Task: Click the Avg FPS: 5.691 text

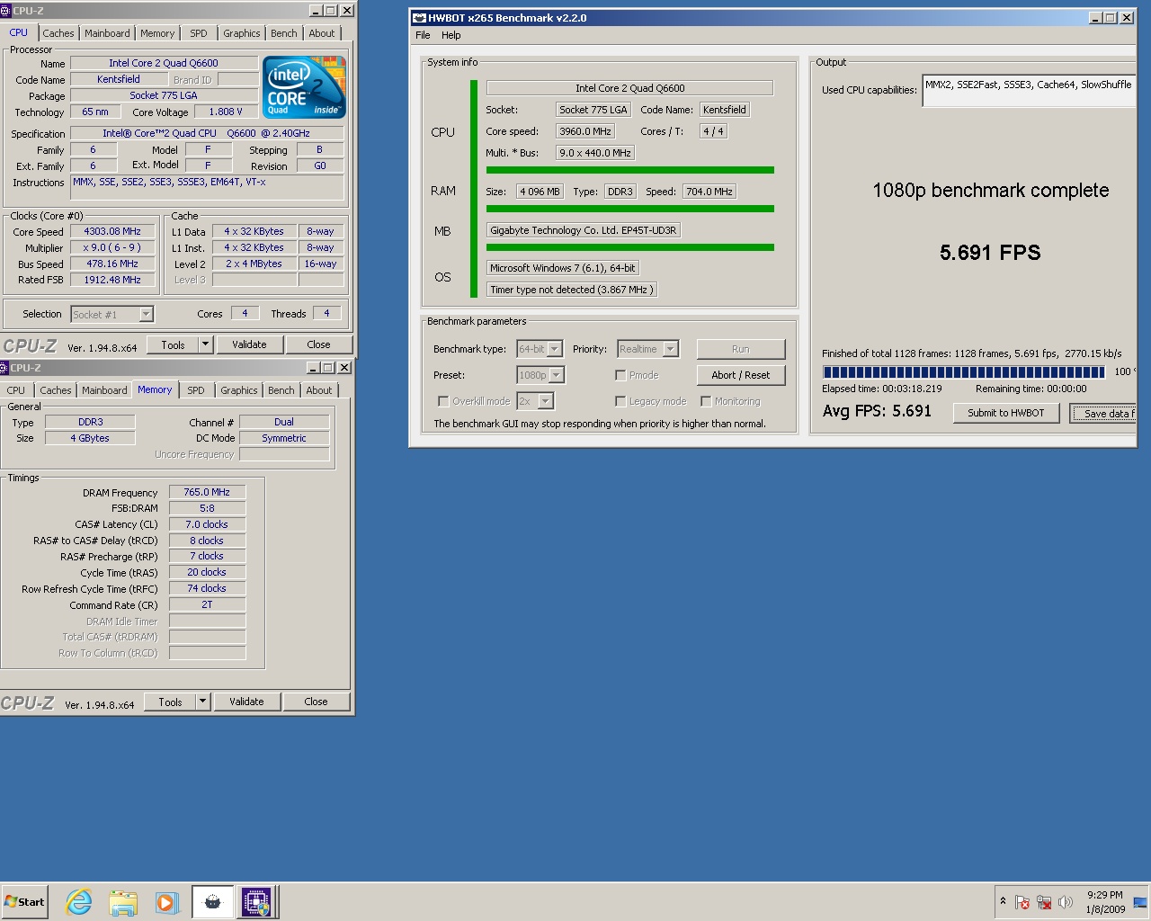Action: pos(877,411)
